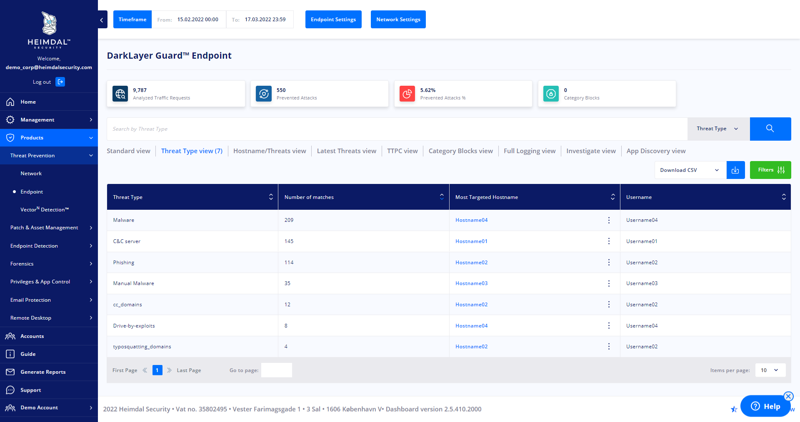The image size is (800, 422).
Task: Click the green Filters button
Action: click(770, 170)
